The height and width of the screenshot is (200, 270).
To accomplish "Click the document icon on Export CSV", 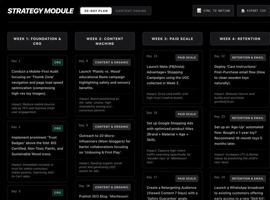I will (x=243, y=11).
